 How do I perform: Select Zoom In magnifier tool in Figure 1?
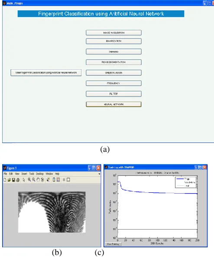(29, 180)
